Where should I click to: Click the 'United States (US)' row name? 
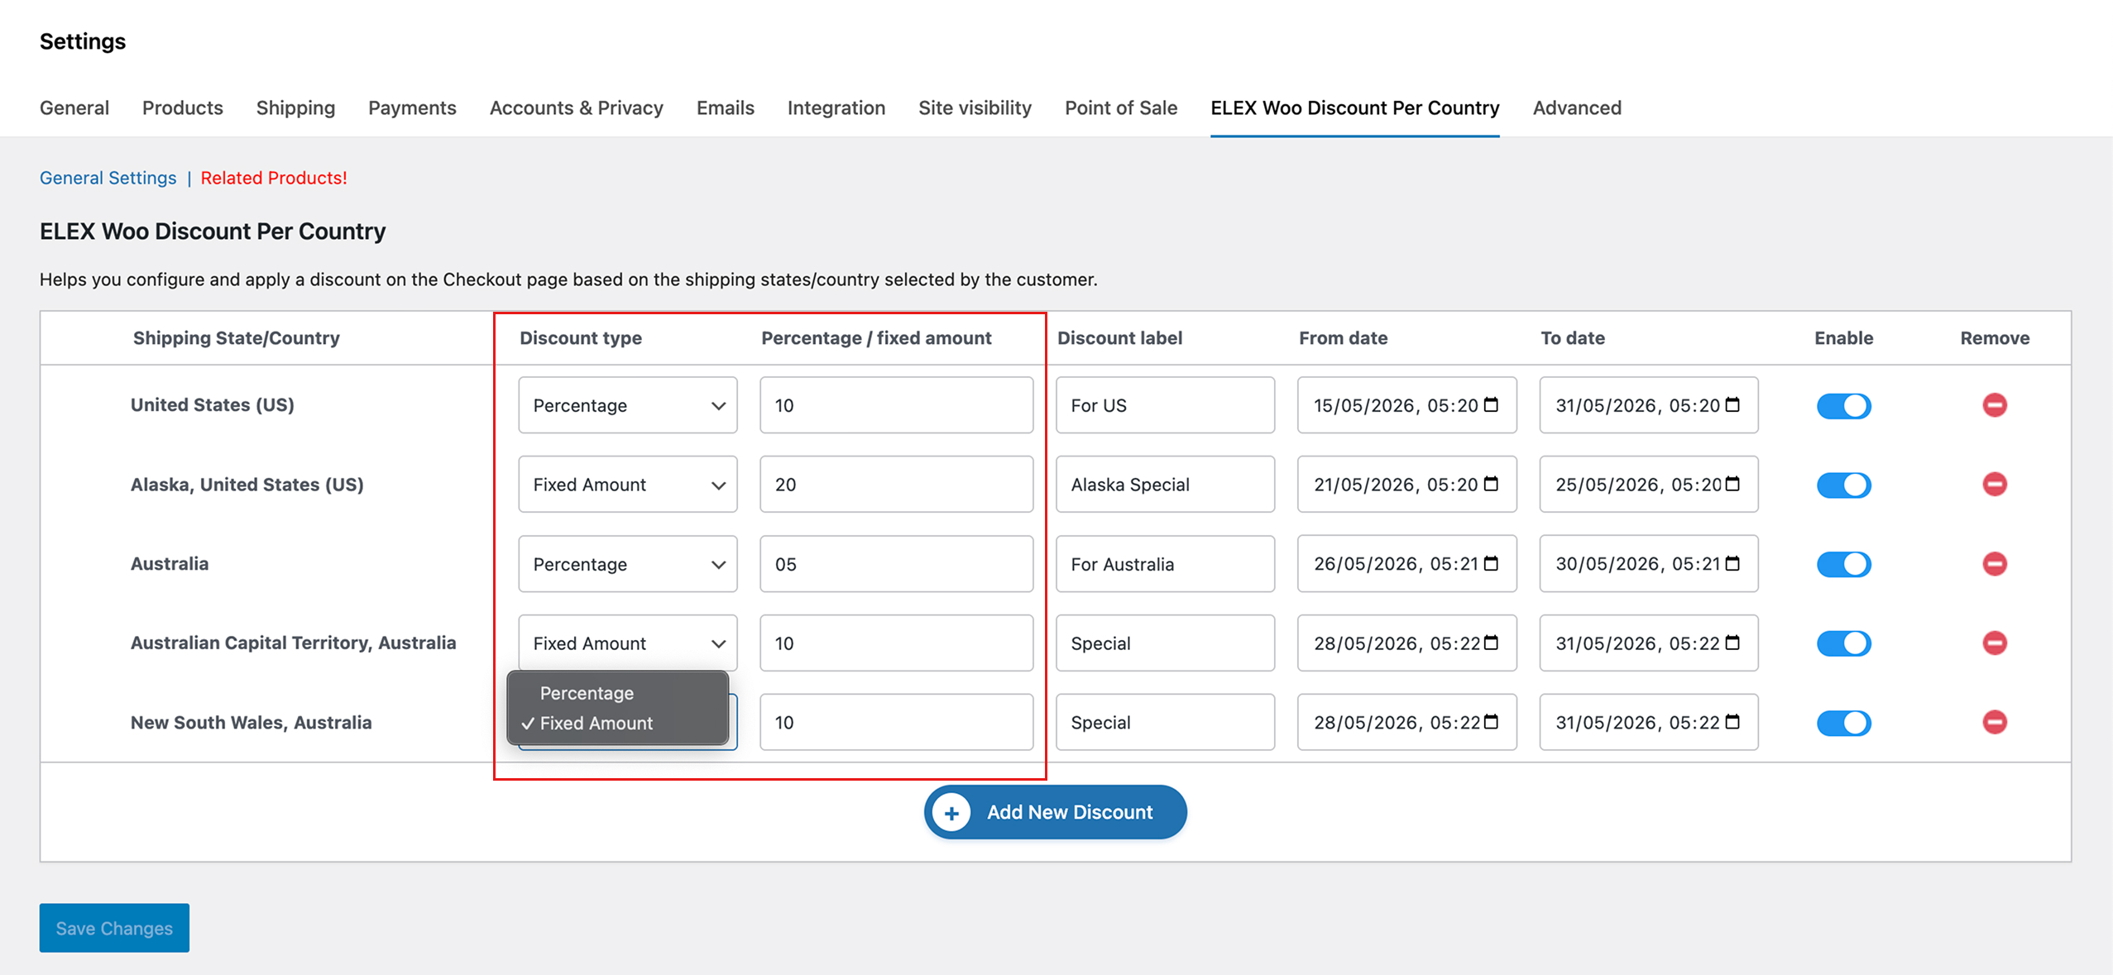(213, 405)
